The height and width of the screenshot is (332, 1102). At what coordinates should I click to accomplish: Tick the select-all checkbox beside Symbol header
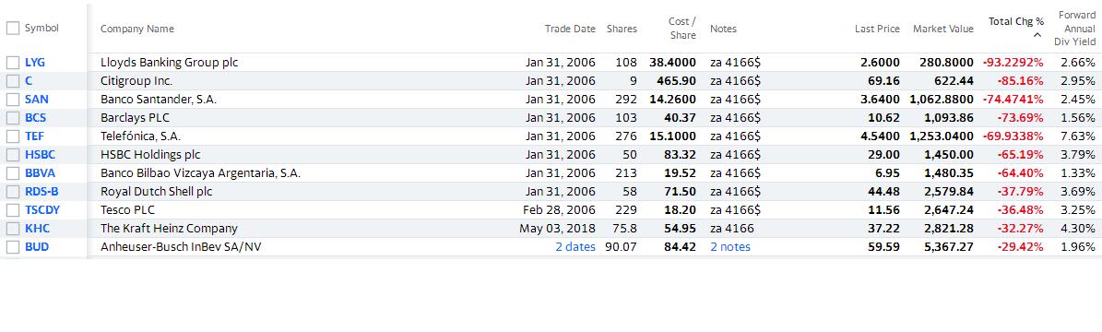tap(13, 29)
